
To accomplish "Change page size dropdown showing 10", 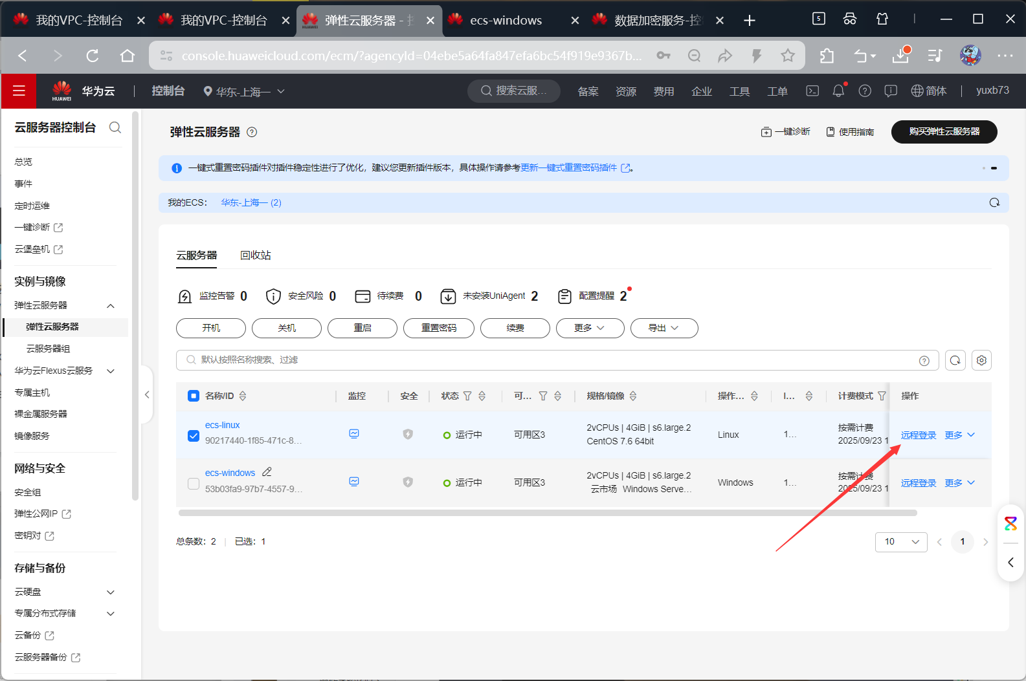I will 901,542.
